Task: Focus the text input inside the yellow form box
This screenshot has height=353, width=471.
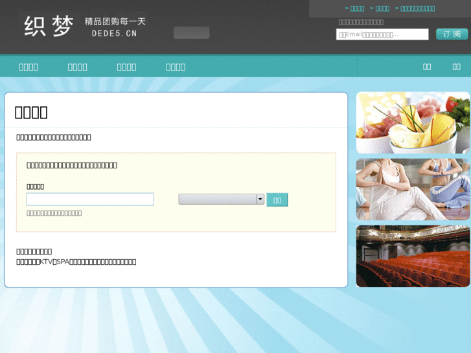Action: [x=90, y=199]
